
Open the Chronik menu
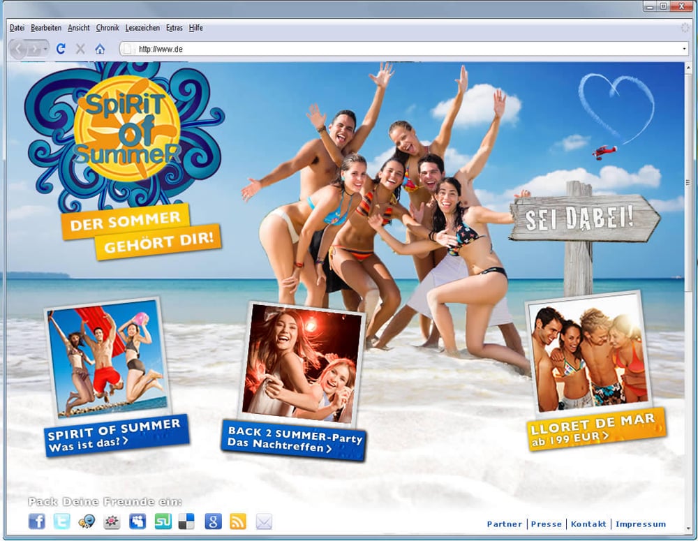coord(107,28)
